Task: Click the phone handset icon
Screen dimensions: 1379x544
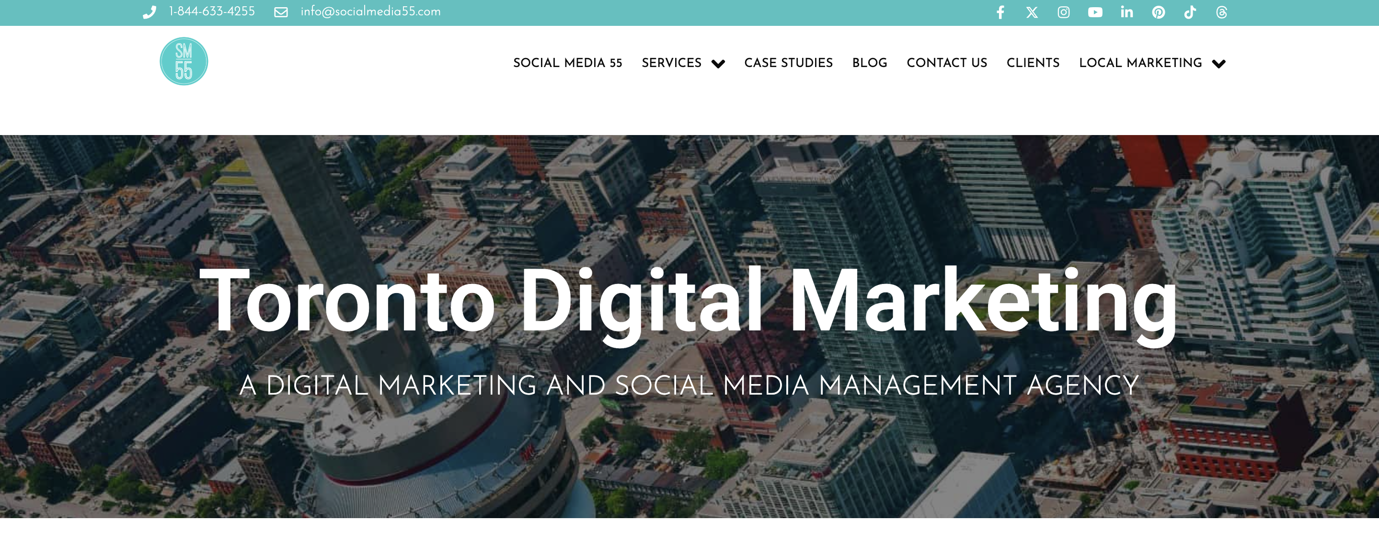Action: 149,12
